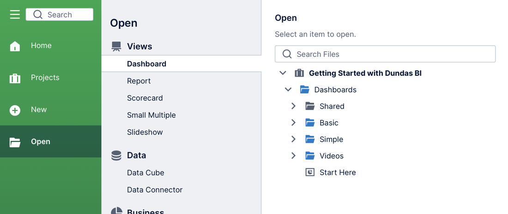508x214 pixels.
Task: Click the Open folder icon in sidebar
Action: pos(15,142)
